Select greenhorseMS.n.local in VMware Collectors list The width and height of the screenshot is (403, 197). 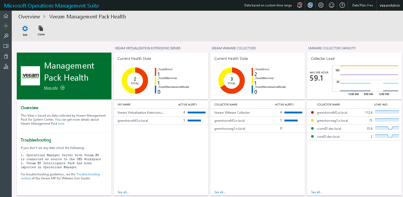257,121
